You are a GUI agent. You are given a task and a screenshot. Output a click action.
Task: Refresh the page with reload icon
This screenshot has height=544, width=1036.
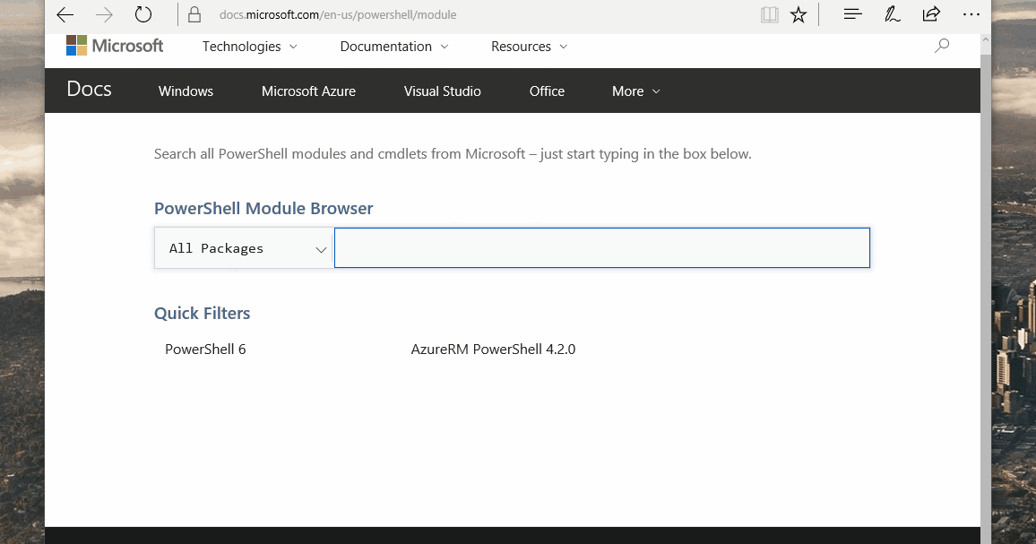(143, 15)
